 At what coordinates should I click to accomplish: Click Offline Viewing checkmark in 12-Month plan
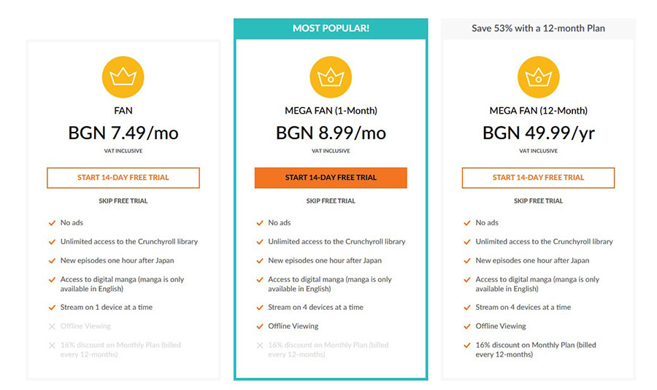[x=467, y=327]
